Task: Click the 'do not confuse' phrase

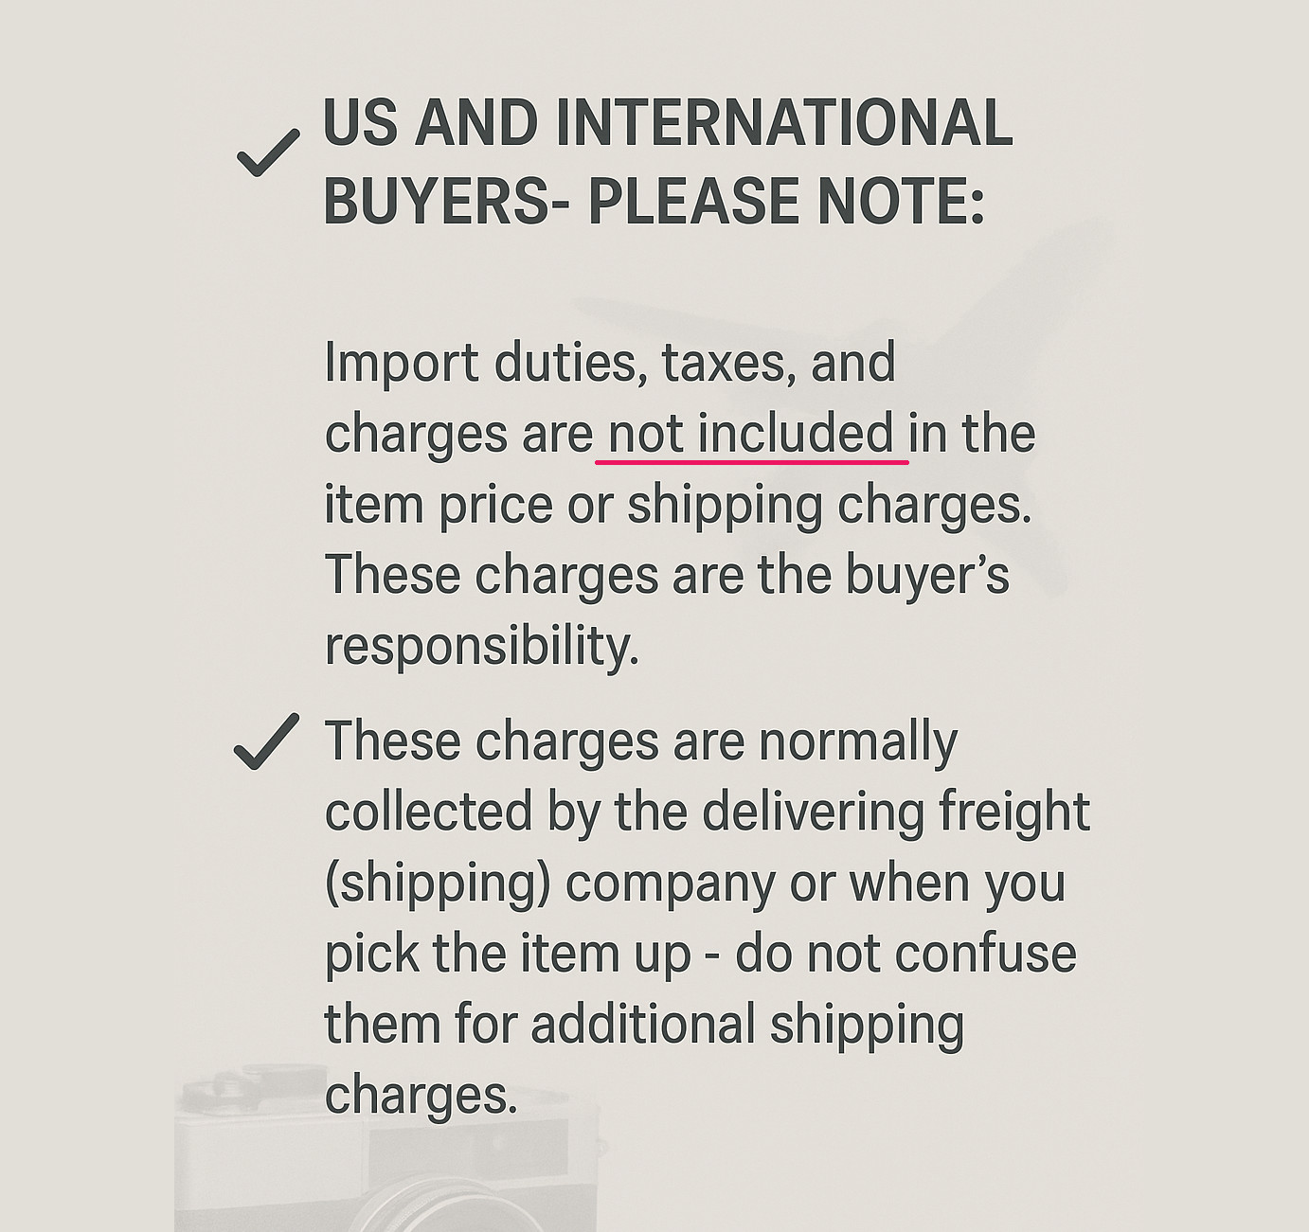Action: coord(906,954)
